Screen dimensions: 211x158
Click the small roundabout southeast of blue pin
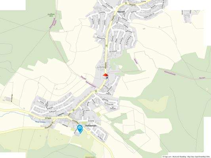(89, 133)
